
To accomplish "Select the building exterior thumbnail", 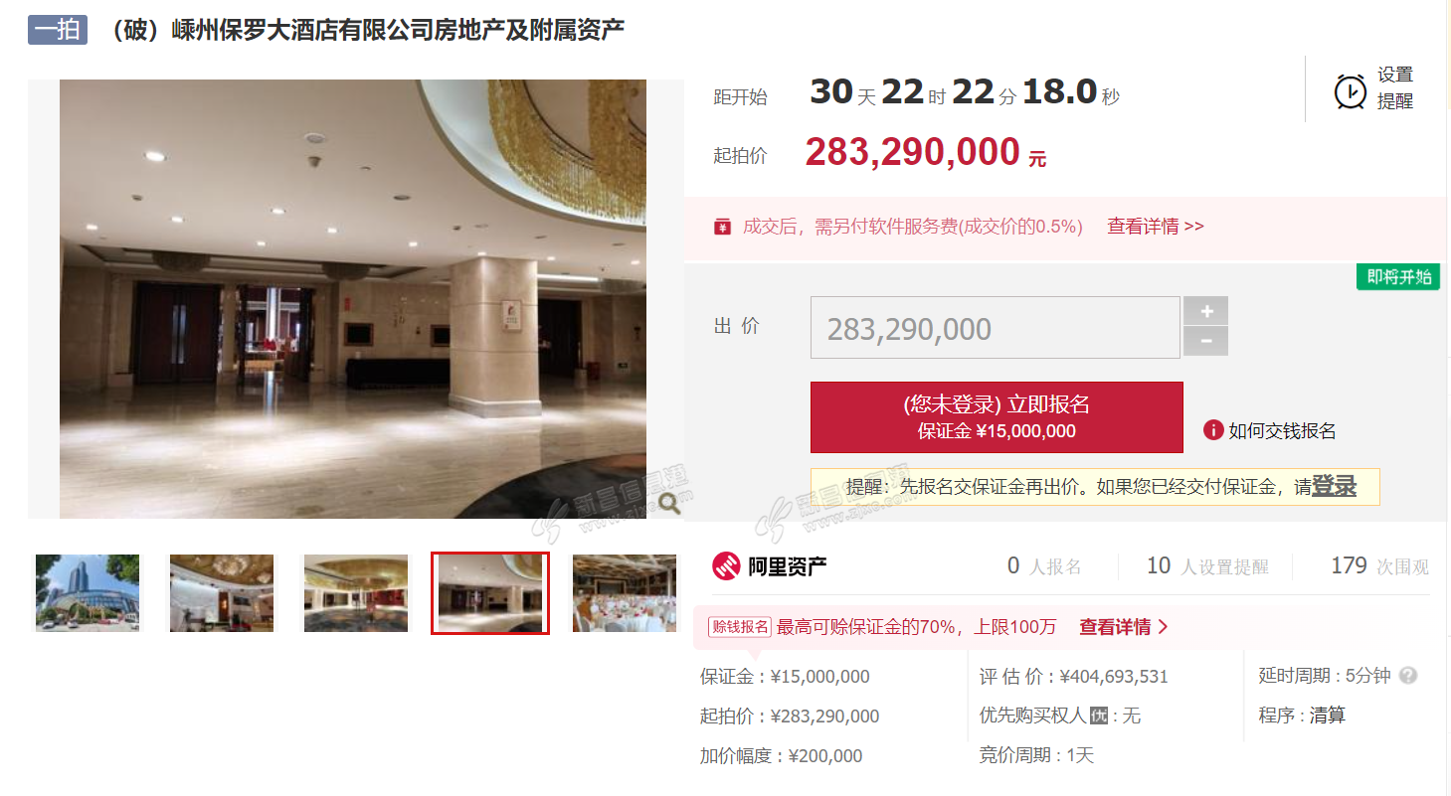I will click(88, 593).
